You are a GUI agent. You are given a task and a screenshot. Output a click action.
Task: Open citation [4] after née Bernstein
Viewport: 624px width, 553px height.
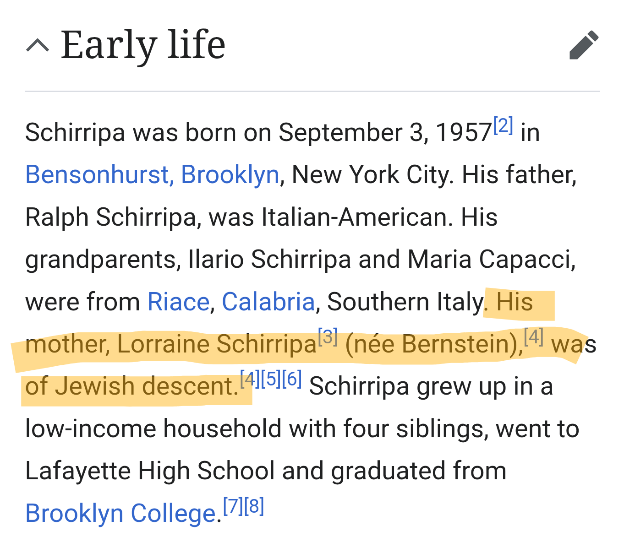click(533, 336)
